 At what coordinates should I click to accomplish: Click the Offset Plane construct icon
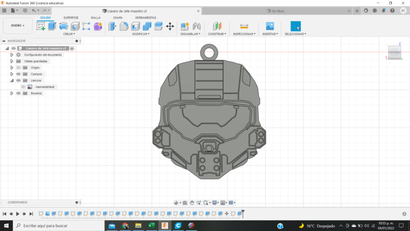pyautogui.click(x=217, y=26)
